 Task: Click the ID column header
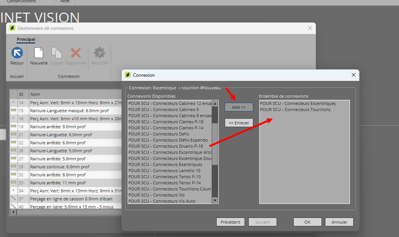tap(23, 94)
